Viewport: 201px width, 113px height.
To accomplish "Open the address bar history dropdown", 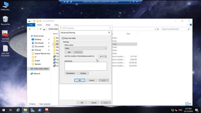I will click(x=155, y=29).
